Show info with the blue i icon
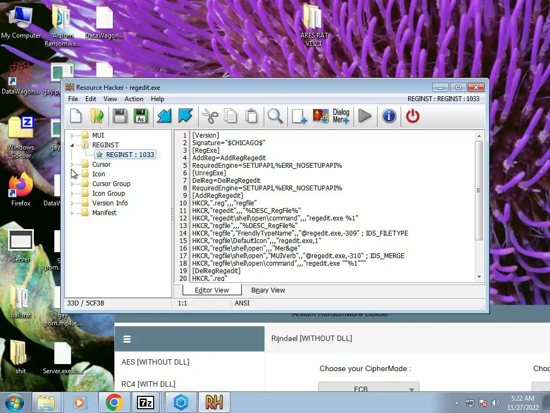The width and height of the screenshot is (550, 413). tap(389, 116)
